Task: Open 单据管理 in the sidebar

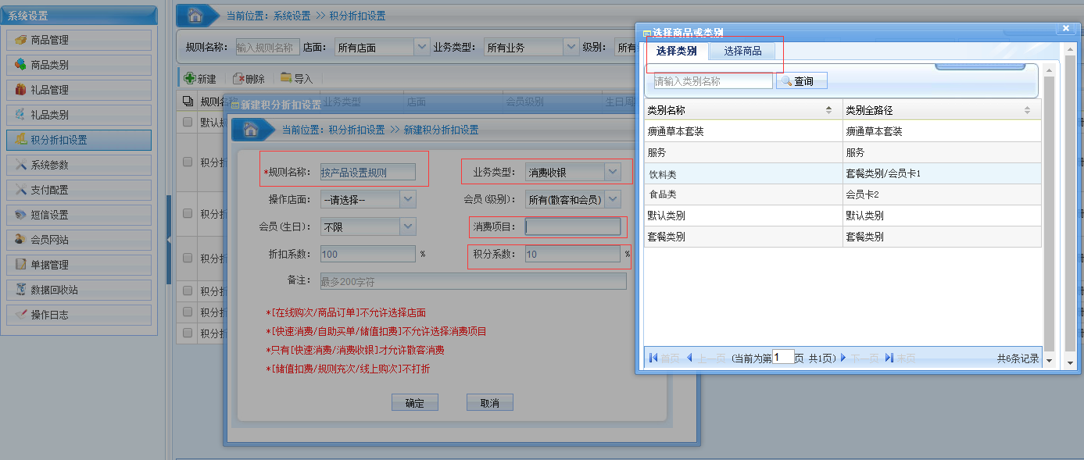Action: coord(79,265)
